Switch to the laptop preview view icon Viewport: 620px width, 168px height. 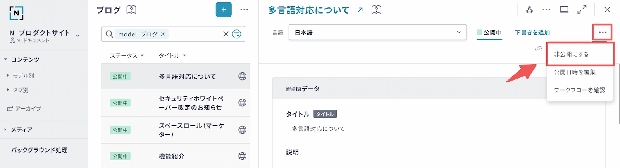pos(564,10)
